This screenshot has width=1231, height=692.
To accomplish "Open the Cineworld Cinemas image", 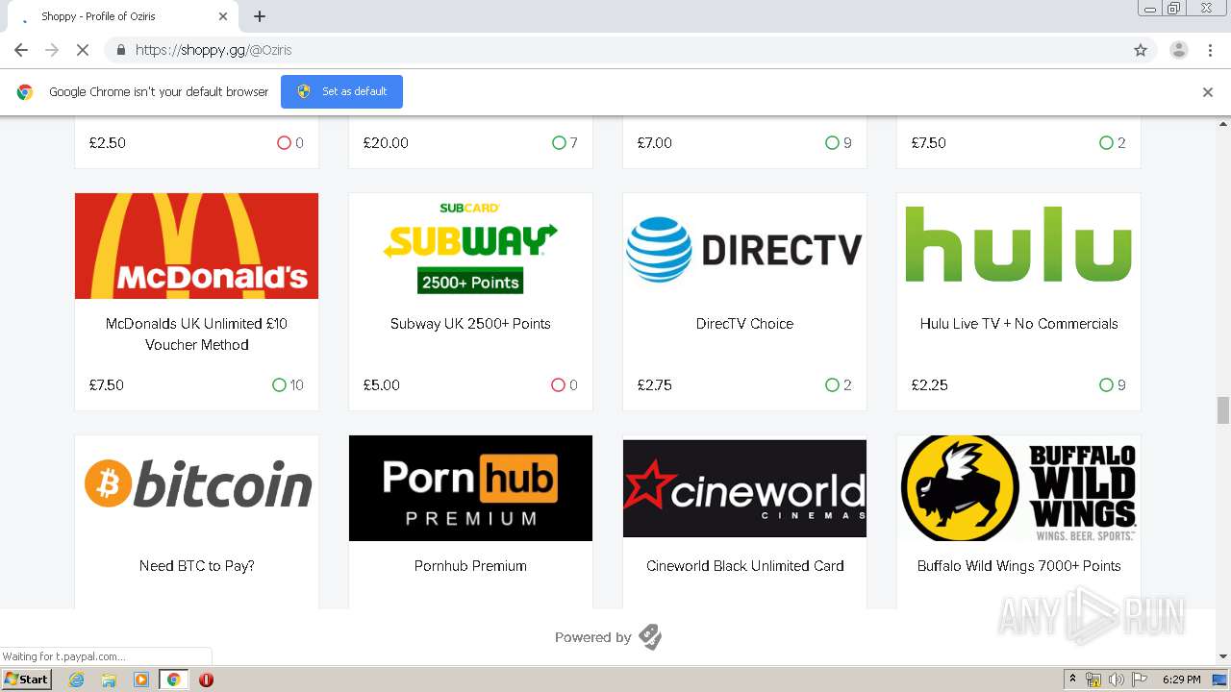I will click(x=744, y=488).
